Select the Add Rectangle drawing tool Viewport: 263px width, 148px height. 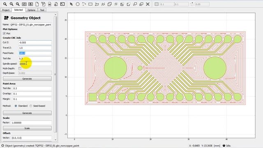[x=90, y=4]
